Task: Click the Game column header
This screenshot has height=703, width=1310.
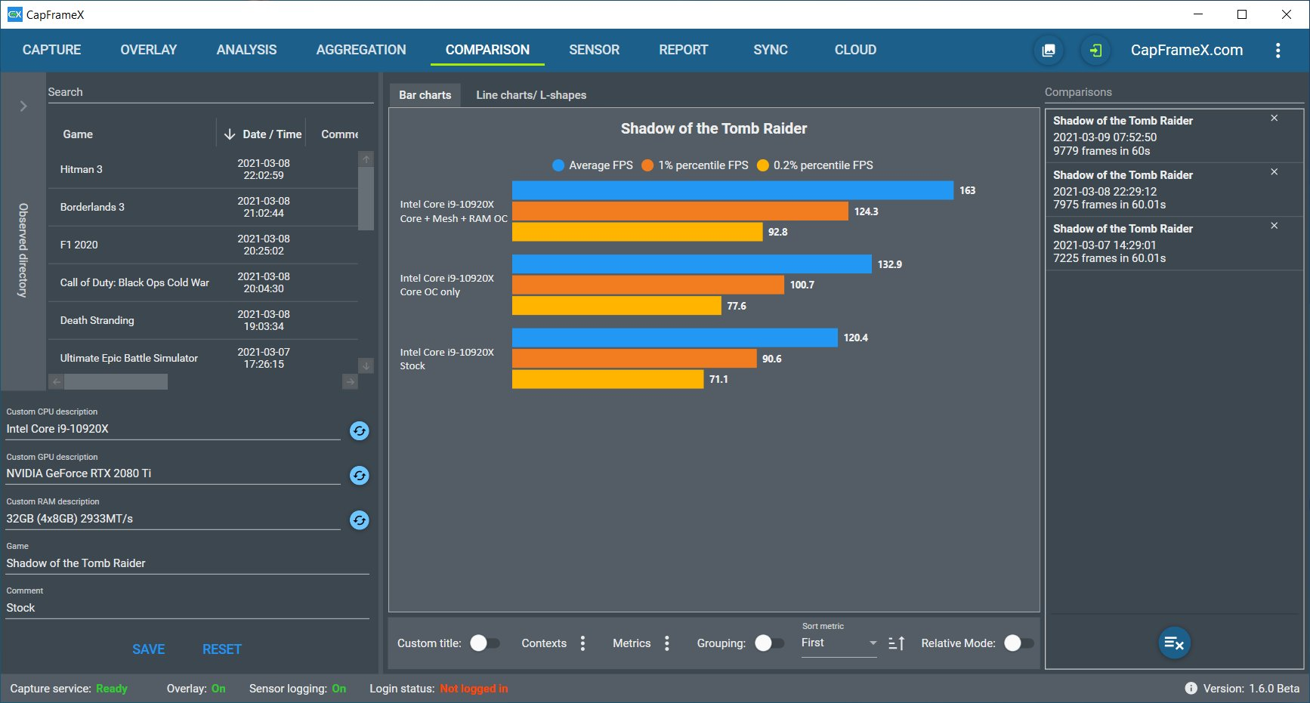Action: click(78, 134)
